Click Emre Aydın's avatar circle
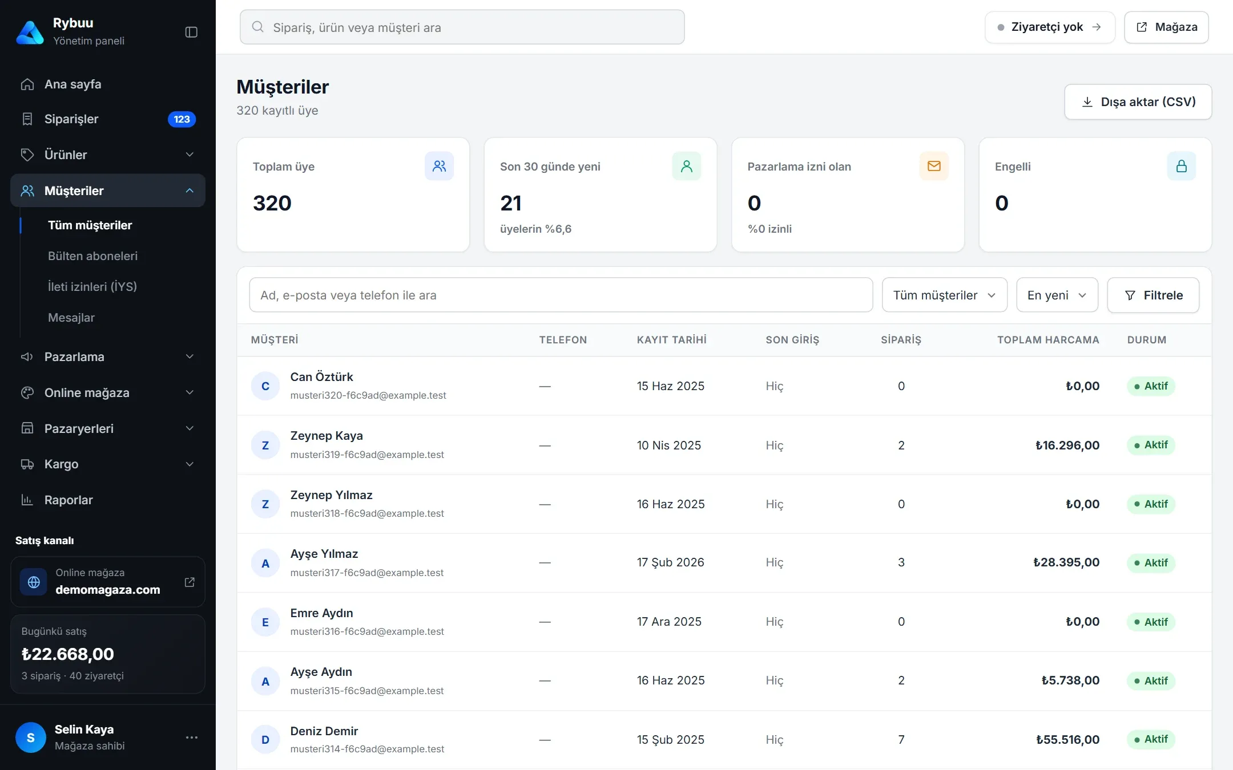The height and width of the screenshot is (770, 1233). point(265,622)
